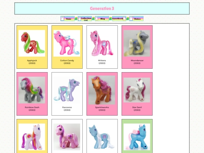204x153 pixels.
Task: Click the bunny icon on Home button
Action: click(62, 19)
